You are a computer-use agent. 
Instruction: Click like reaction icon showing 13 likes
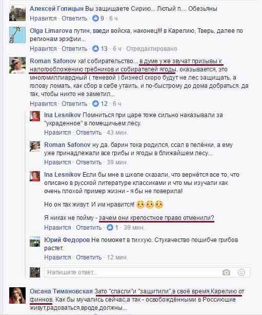point(95,49)
